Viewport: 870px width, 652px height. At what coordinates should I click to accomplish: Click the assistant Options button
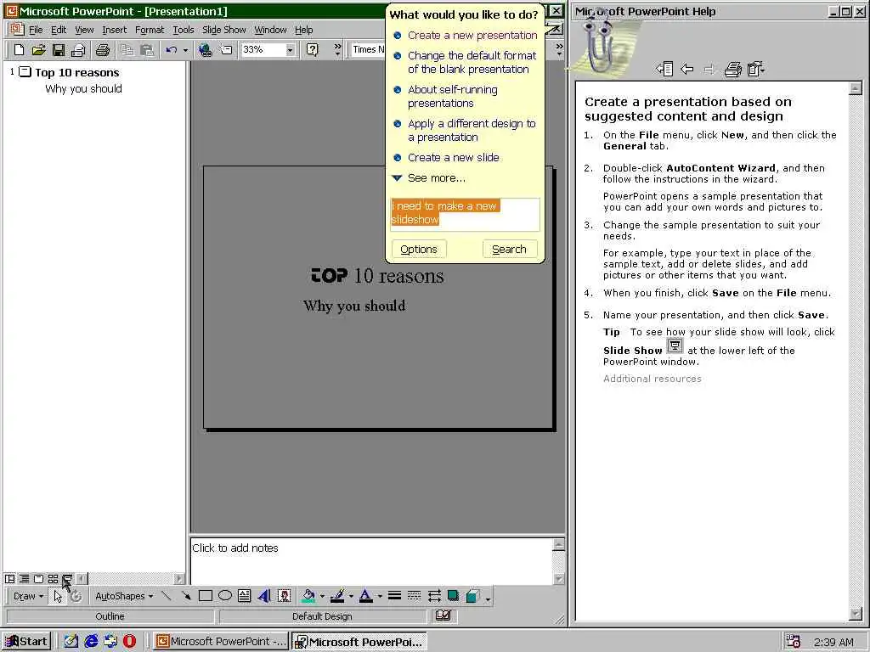click(419, 249)
